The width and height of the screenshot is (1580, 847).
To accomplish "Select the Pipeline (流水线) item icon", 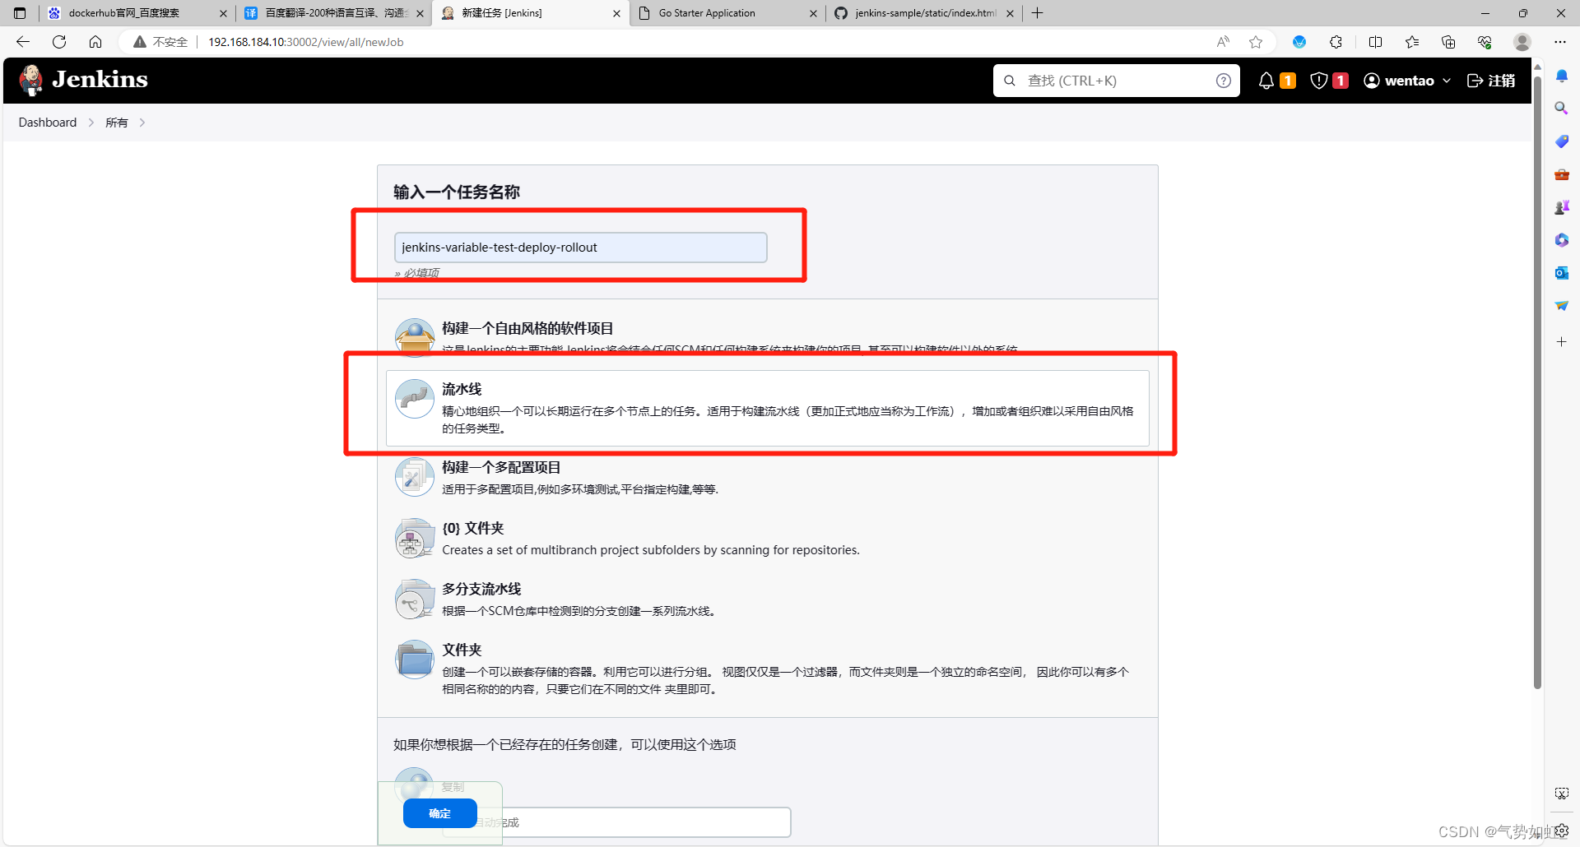I will tap(415, 399).
